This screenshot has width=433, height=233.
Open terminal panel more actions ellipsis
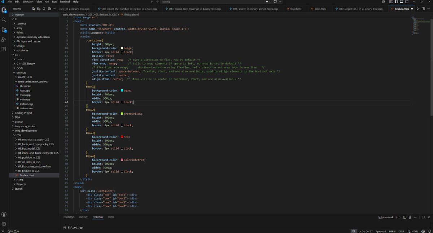(415, 217)
